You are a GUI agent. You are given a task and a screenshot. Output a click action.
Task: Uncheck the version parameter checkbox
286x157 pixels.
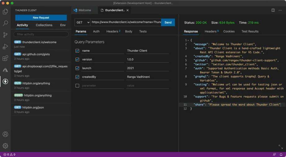[77, 60]
